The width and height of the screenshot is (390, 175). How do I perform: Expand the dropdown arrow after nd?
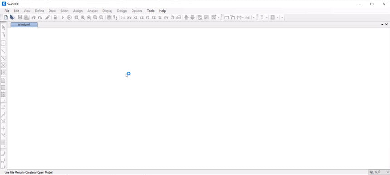click(x=253, y=18)
